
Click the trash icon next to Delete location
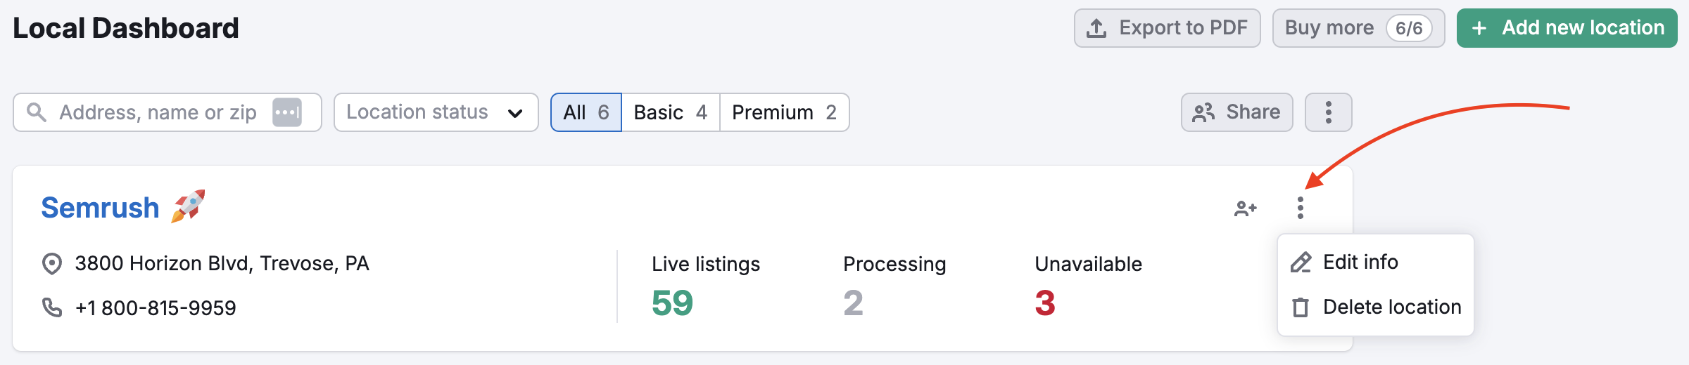[x=1301, y=307]
